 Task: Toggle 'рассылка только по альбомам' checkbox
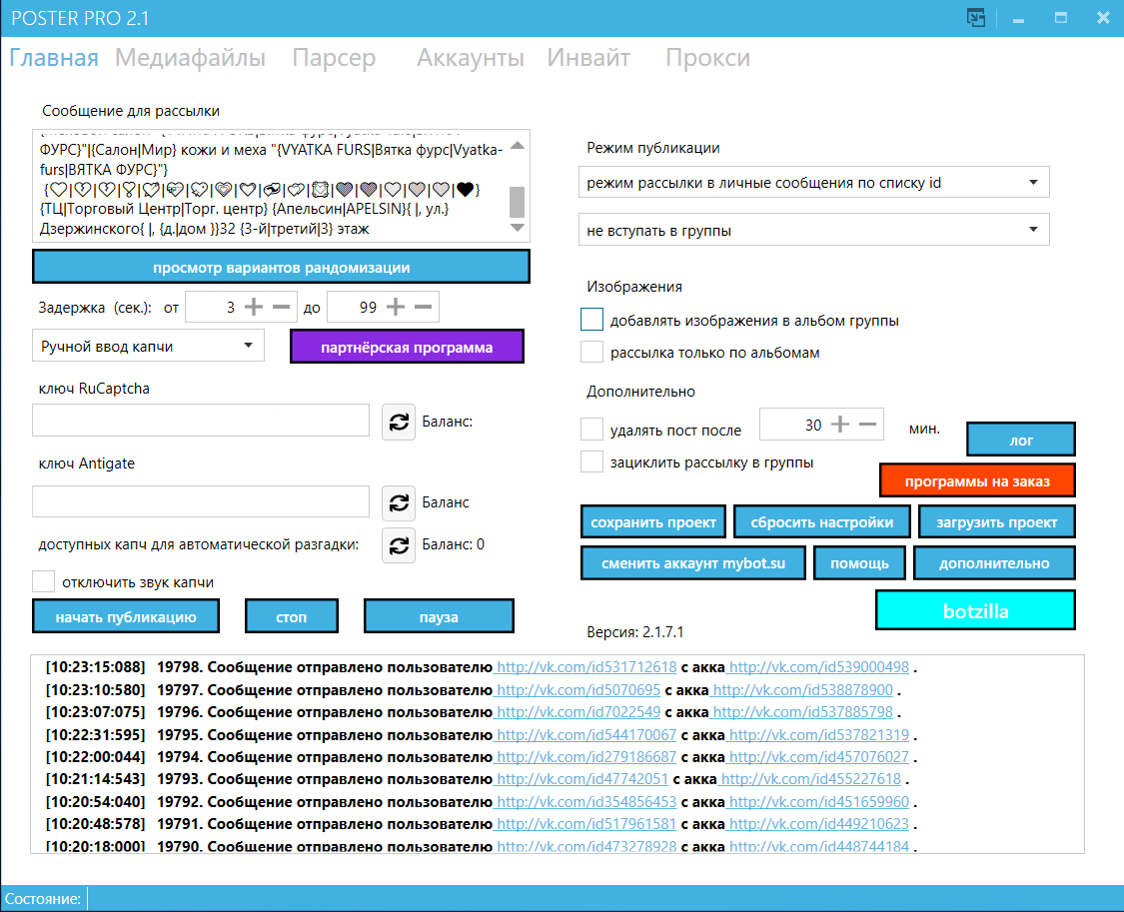592,352
